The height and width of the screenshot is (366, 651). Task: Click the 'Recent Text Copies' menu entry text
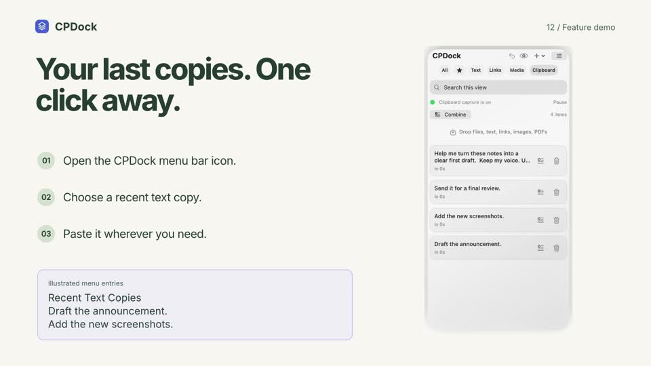[95, 298]
